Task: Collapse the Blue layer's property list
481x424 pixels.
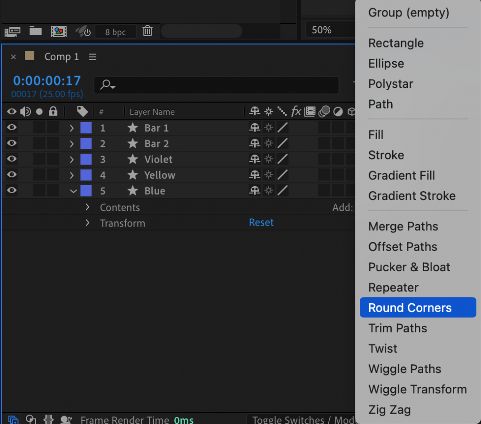Action: tap(73, 191)
